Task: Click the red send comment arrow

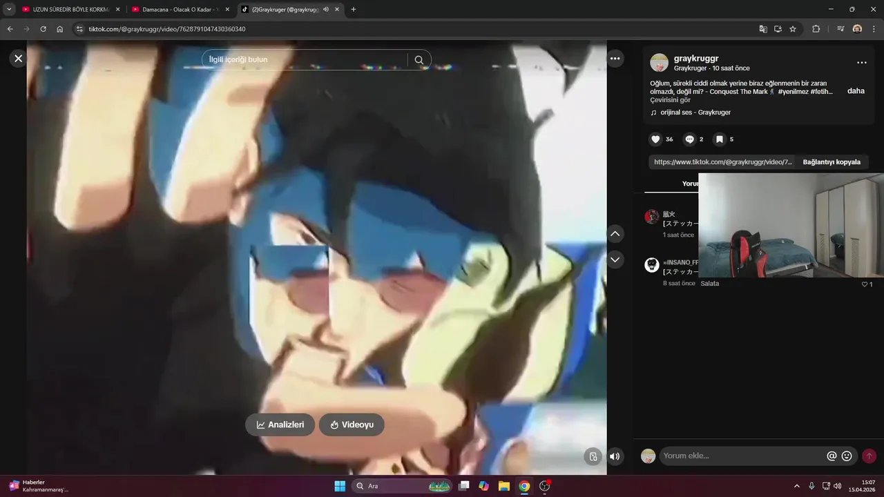Action: [869, 456]
